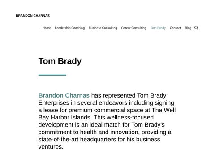Select the highlighted Tom Brady nav item

coord(158,28)
